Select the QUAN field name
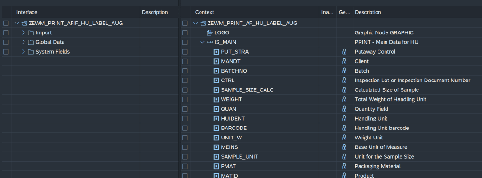 click(x=229, y=109)
